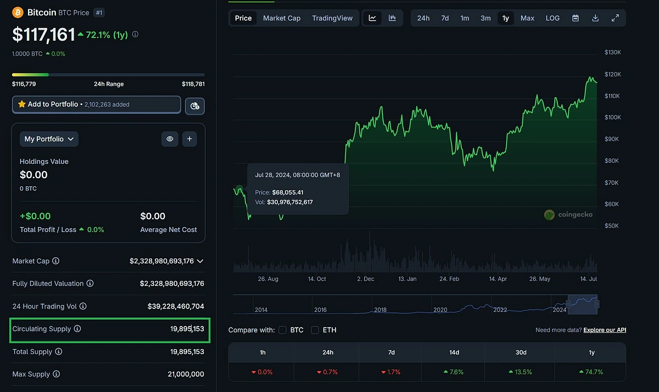Viewport: 659px width, 392px height.
Task: Expand the chart to fullscreen
Action: click(x=615, y=18)
